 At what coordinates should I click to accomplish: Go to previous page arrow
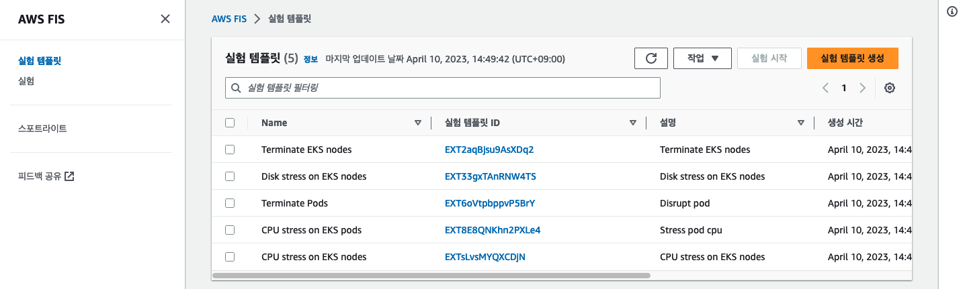click(825, 88)
